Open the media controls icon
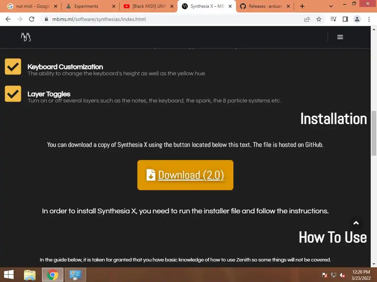This screenshot has width=377, height=282. (x=333, y=19)
